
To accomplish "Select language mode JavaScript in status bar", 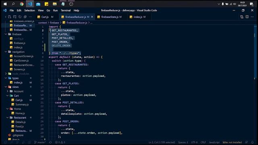I will point(214,142).
